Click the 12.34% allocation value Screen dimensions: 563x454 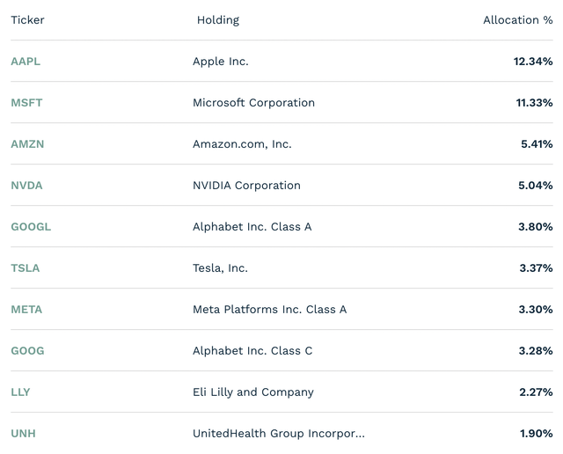coord(533,62)
